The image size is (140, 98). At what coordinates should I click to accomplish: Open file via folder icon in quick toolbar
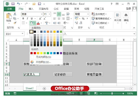click(x=34, y=4)
